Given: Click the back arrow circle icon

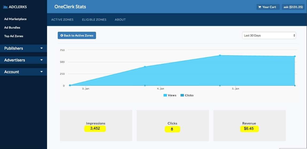Looking at the screenshot, I should [62, 36].
